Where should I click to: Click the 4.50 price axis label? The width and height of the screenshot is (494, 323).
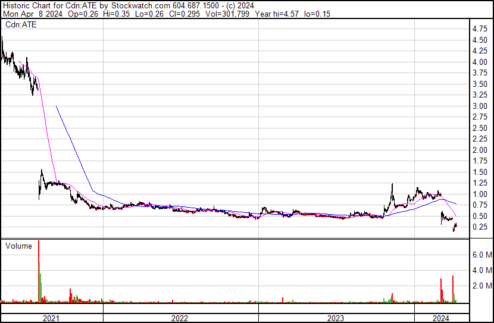coord(480,40)
